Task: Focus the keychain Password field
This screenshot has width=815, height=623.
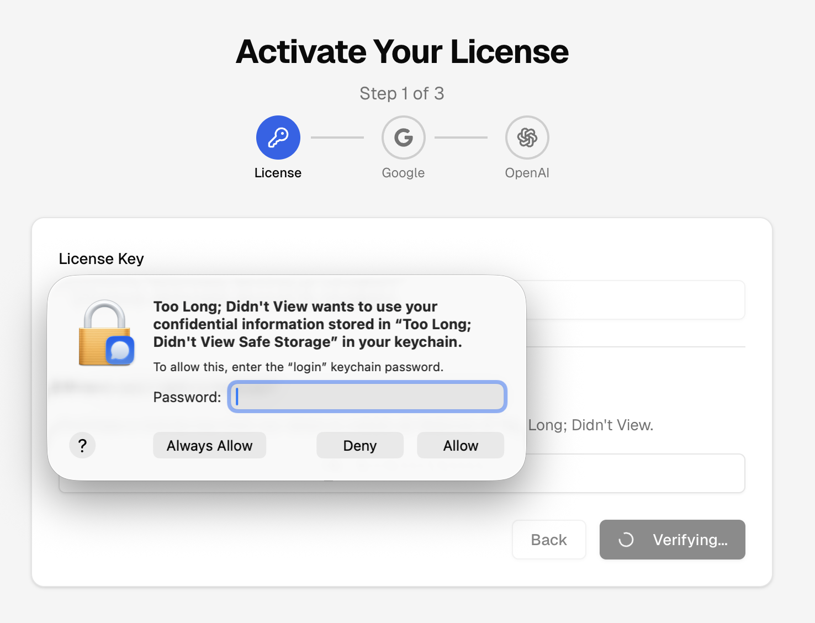Action: (x=367, y=397)
